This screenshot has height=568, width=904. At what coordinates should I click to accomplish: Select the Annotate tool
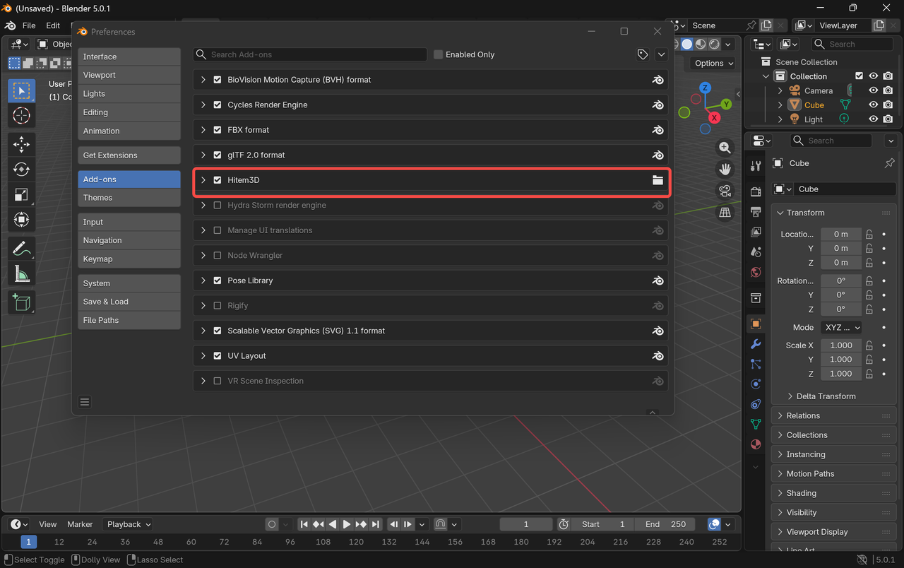(x=21, y=247)
